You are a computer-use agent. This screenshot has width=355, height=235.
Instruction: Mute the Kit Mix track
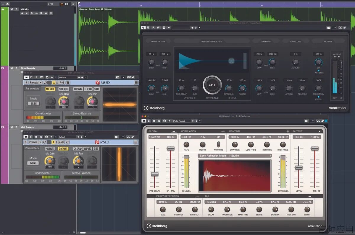(x=12, y=9)
